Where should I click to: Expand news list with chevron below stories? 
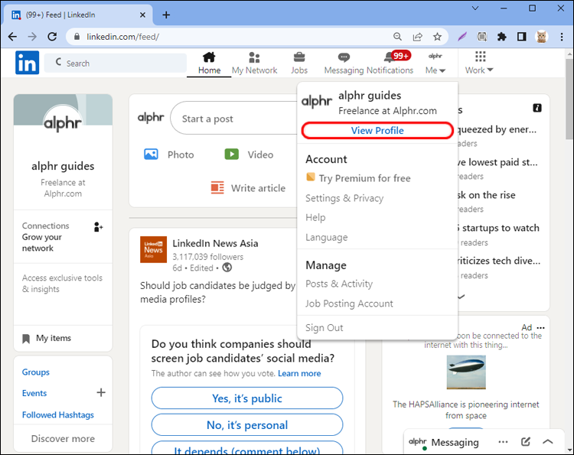point(461,296)
